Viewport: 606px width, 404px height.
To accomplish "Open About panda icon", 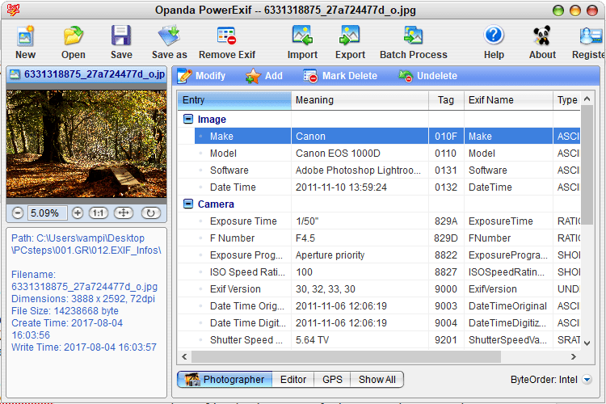I will tap(542, 36).
